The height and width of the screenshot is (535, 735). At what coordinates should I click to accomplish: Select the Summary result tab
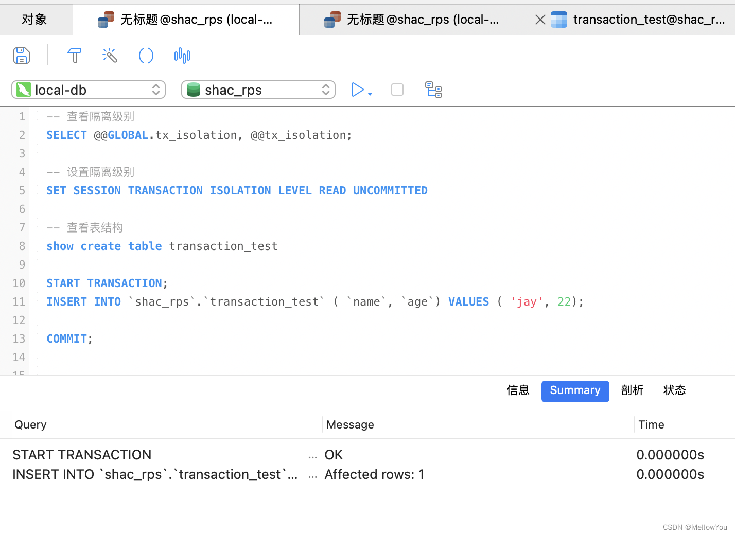click(575, 391)
